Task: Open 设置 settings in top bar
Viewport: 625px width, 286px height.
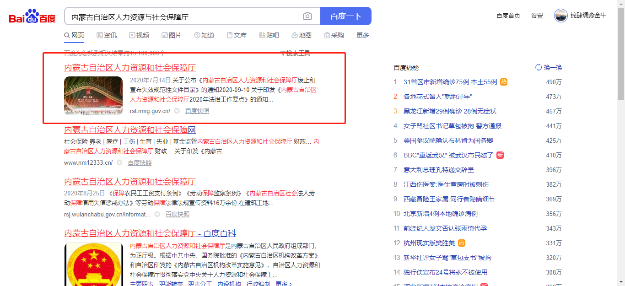Action: click(x=537, y=16)
